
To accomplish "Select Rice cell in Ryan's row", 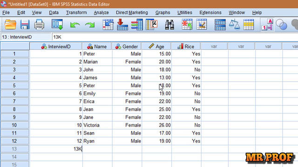I will pyautogui.click(x=186, y=141).
